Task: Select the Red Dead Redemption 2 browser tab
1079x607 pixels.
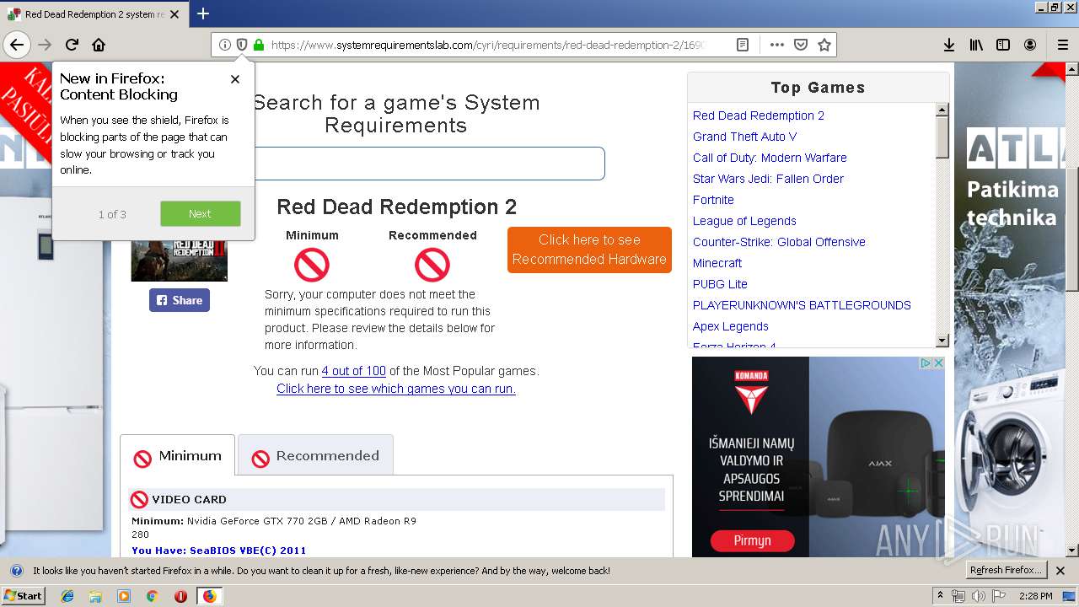Action: click(x=94, y=14)
